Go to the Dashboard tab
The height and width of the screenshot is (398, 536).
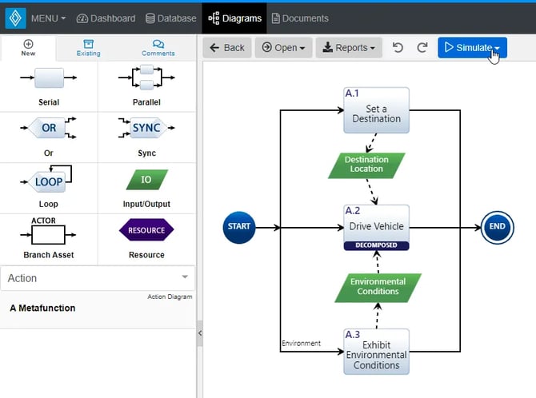click(106, 18)
